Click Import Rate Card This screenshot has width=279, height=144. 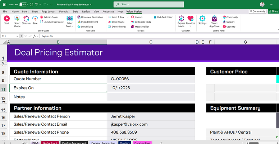pos(88,22)
